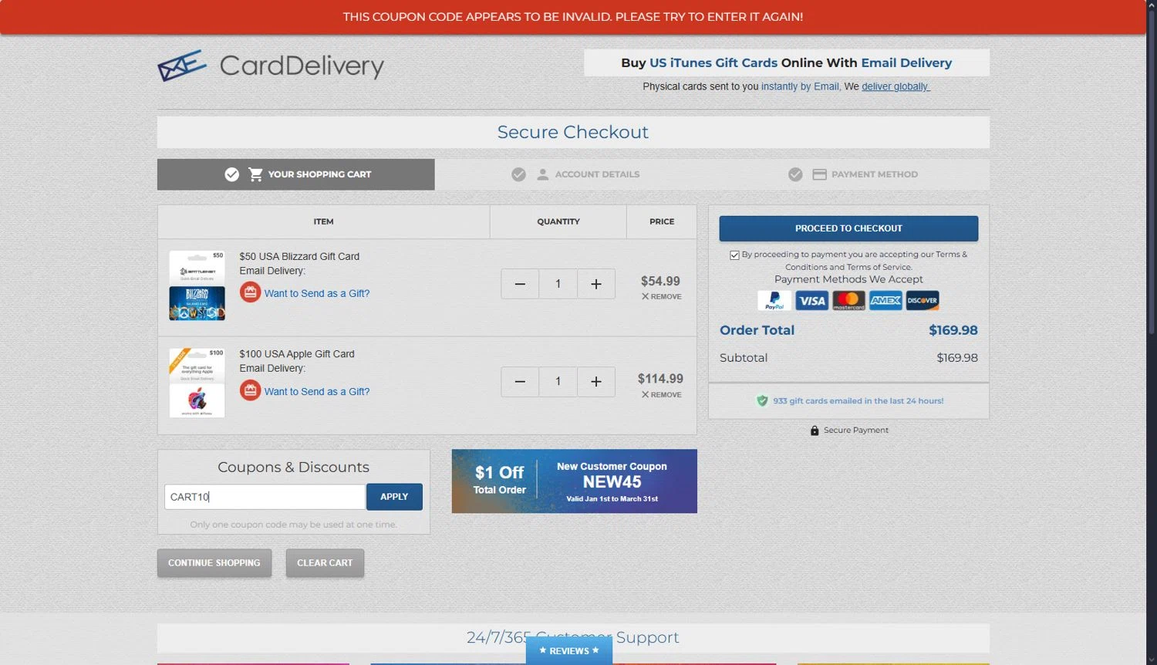Image resolution: width=1157 pixels, height=665 pixels.
Task: Click the credit card icon in Payment Method
Action: pyautogui.click(x=819, y=174)
